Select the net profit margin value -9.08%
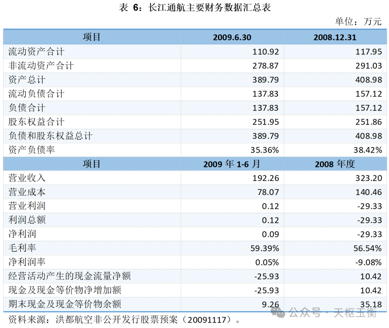 coord(368,262)
